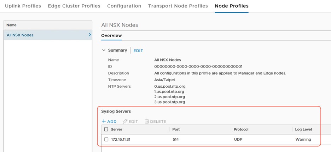Click the plus icon to add syslog server
Viewport: 331px width, 152px height.
[x=104, y=122]
